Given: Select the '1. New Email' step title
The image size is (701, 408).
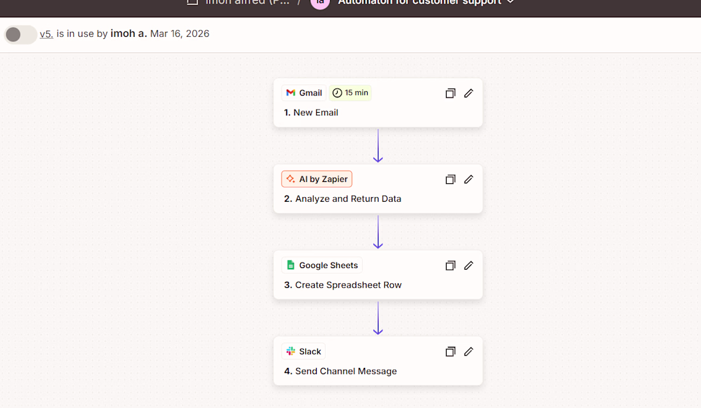Looking at the screenshot, I should (311, 113).
